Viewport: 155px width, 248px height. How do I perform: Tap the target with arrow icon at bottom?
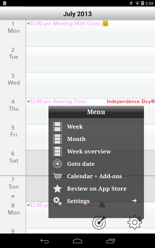click(x=99, y=222)
